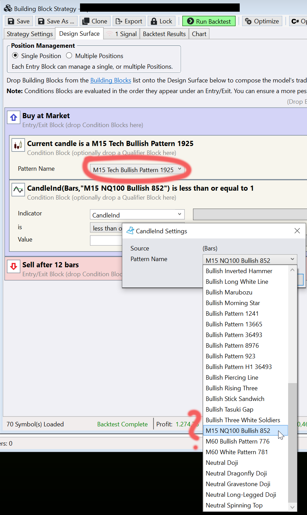Export the strategy
This screenshot has height=515, width=307.
pos(129,21)
